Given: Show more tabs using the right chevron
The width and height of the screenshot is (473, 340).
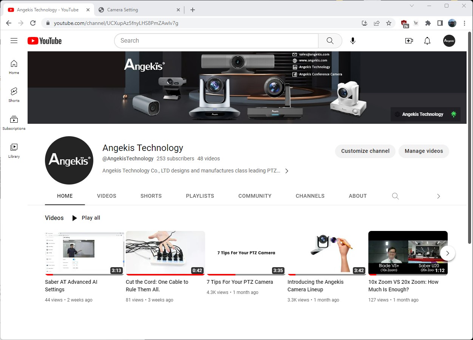Looking at the screenshot, I should (x=438, y=196).
